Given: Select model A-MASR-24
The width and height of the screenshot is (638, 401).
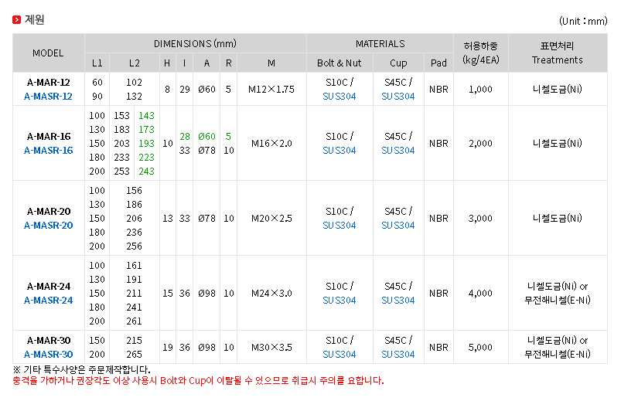Looking at the screenshot, I should click(x=49, y=300).
